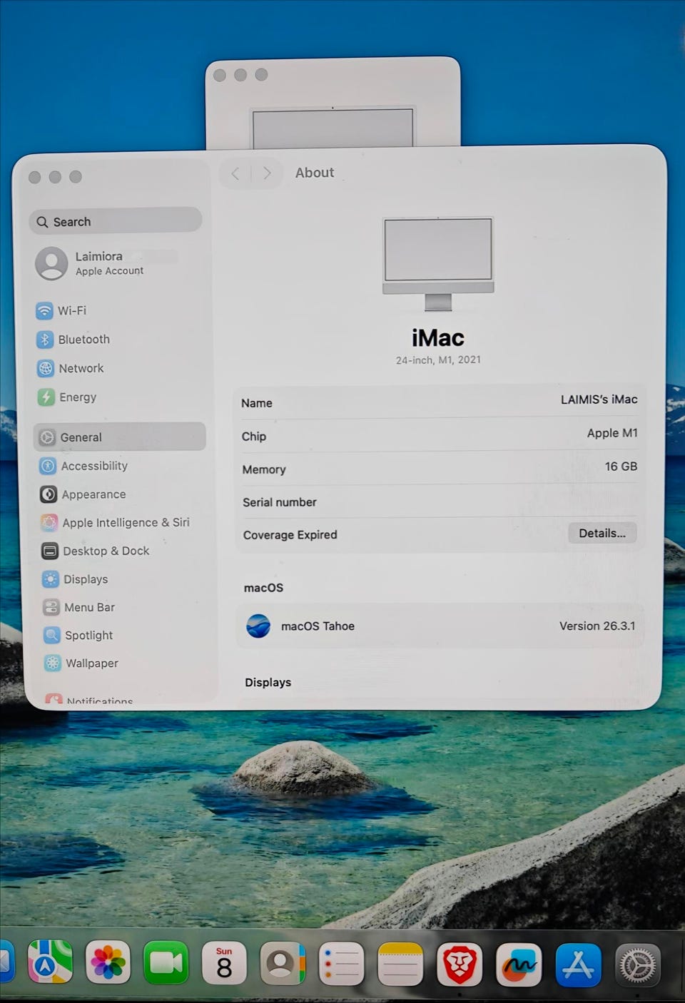This screenshot has height=1003, width=685.
Task: Click the 24-inch, M1, 2021 subtitle
Action: (438, 360)
